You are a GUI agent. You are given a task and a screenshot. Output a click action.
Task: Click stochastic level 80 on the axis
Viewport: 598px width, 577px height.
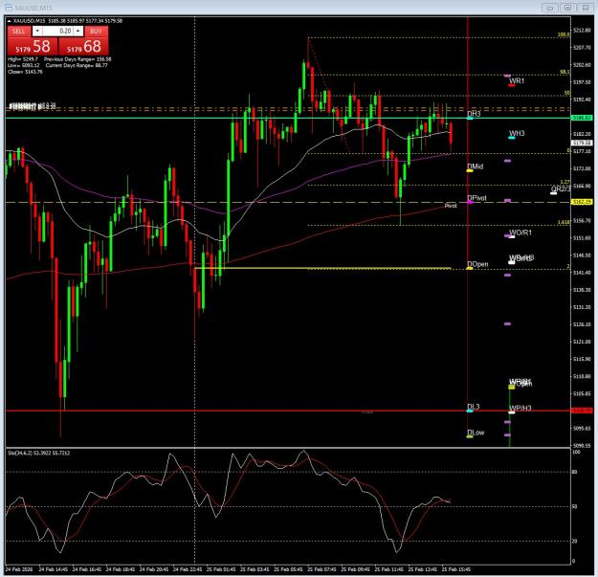575,472
